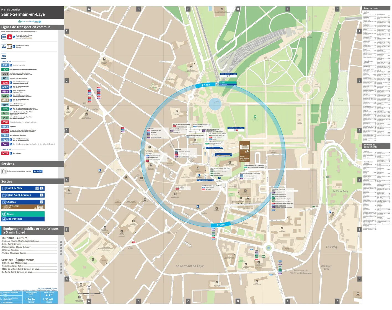Click the Grand Bassin Rond pond on the map

pyautogui.click(x=215, y=104)
